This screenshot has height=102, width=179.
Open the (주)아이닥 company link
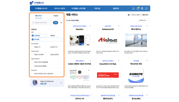(108, 26)
